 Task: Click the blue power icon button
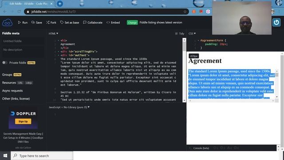point(276,23)
